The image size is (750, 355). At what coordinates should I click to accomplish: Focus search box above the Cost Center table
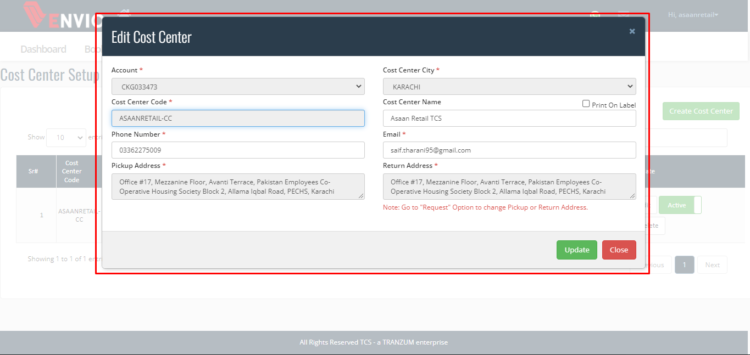tap(687, 138)
